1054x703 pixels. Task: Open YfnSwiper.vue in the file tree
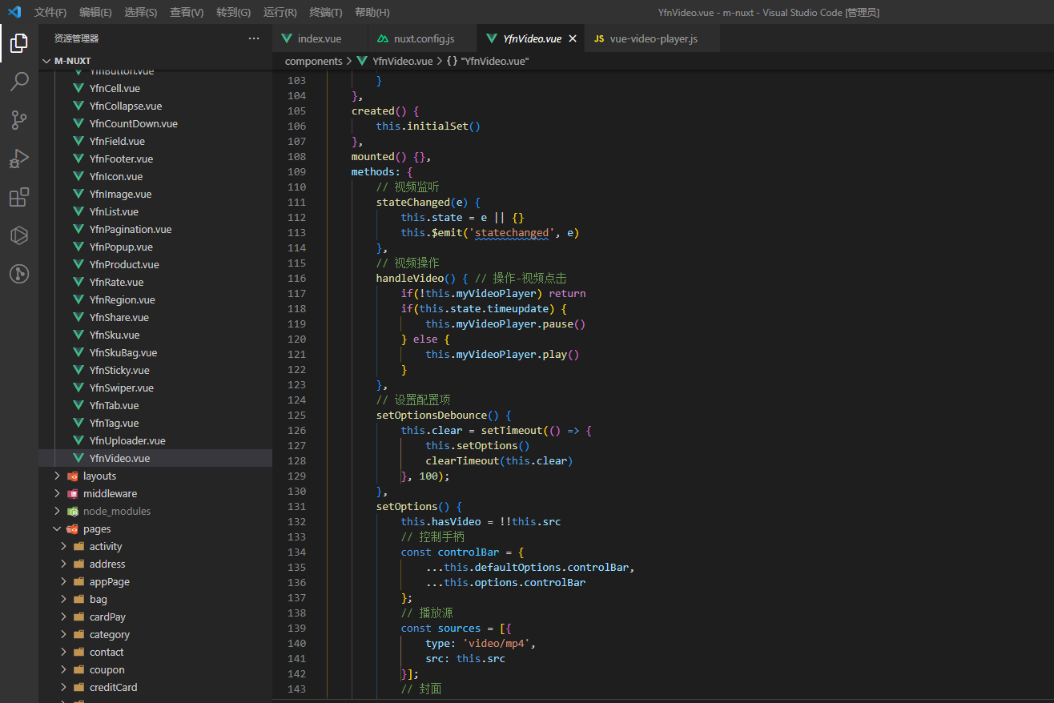click(x=121, y=388)
